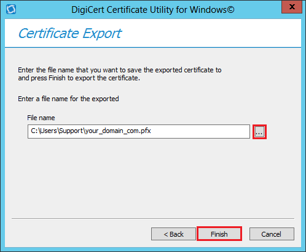Click 'Users' folder segment in file path
Viewport: 306px width, 252px height.
(x=49, y=131)
